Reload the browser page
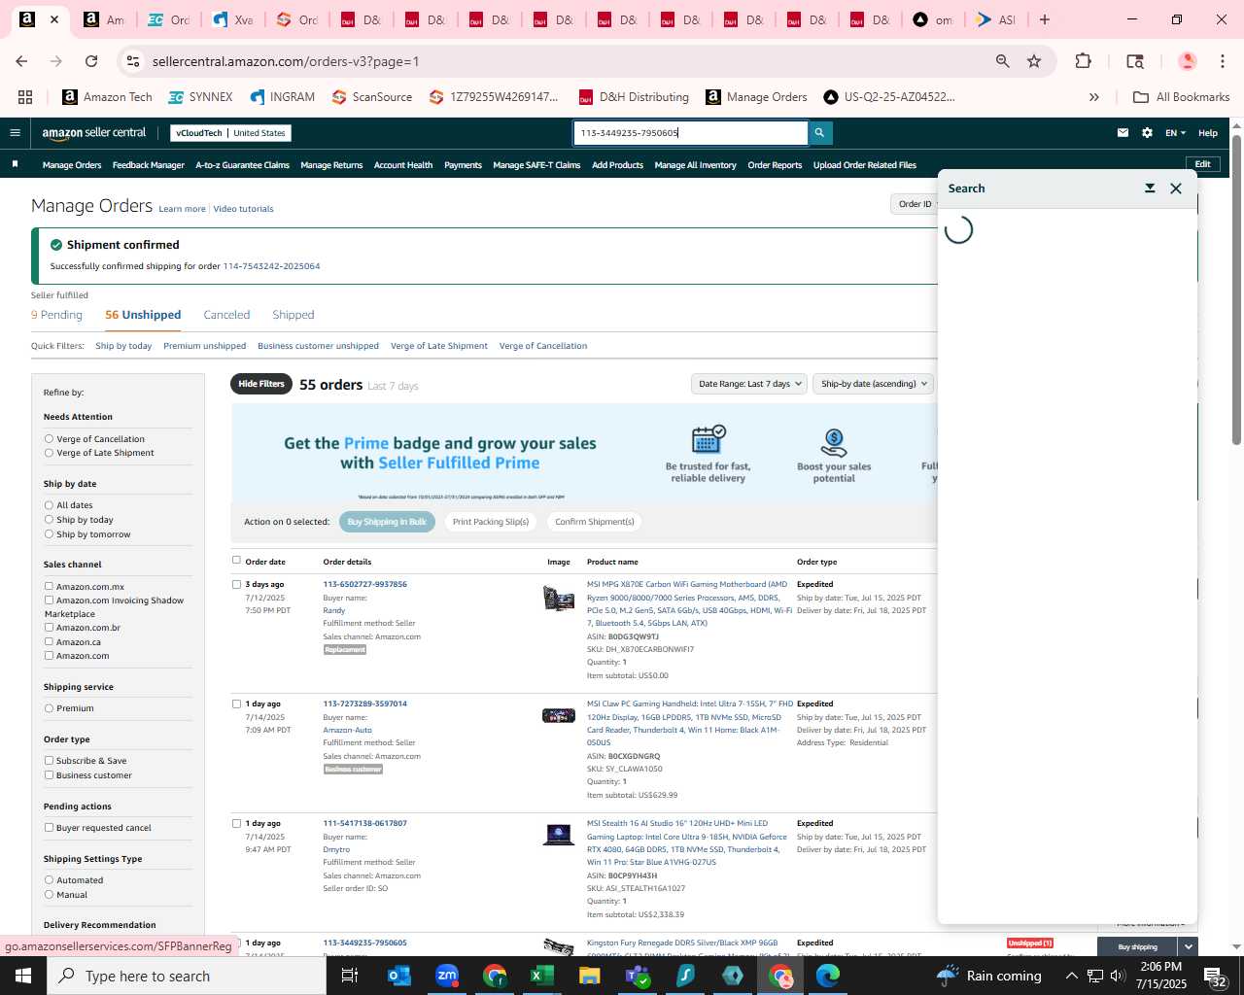This screenshot has height=995, width=1244. pyautogui.click(x=91, y=61)
